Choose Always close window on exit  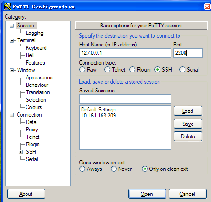click(82, 169)
